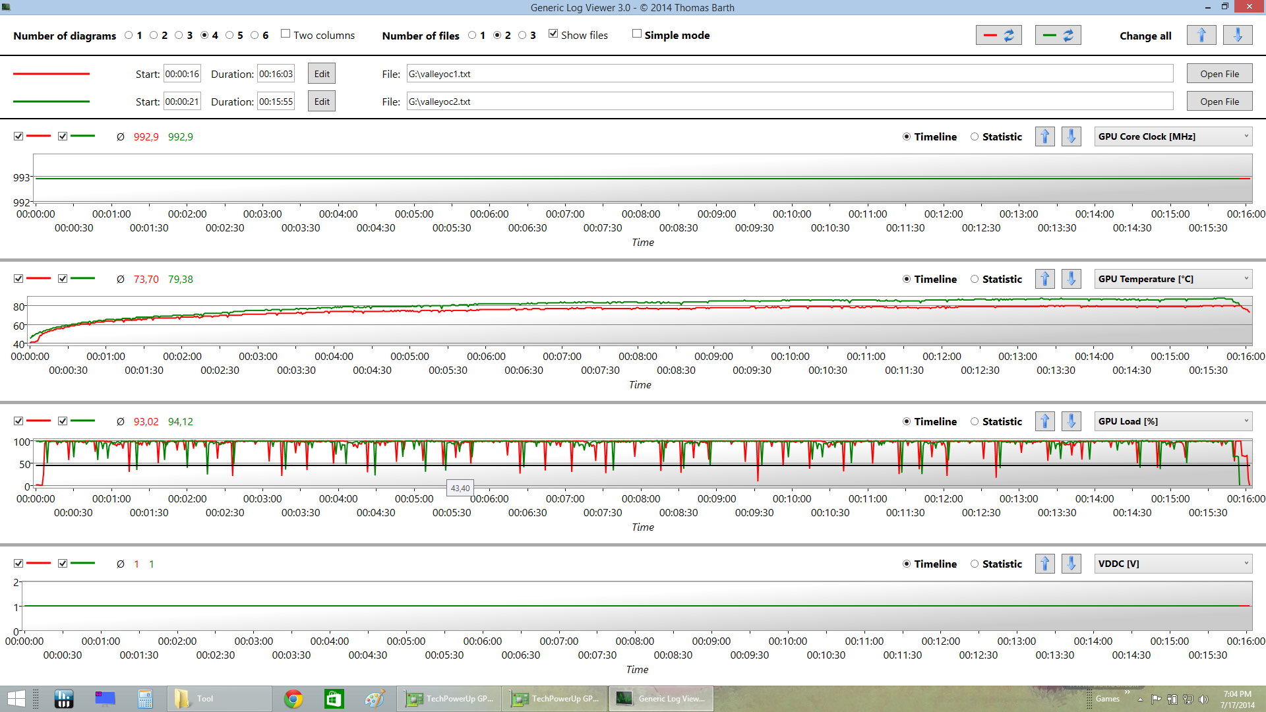
Task: Move VDDC diagram up
Action: [x=1045, y=564]
